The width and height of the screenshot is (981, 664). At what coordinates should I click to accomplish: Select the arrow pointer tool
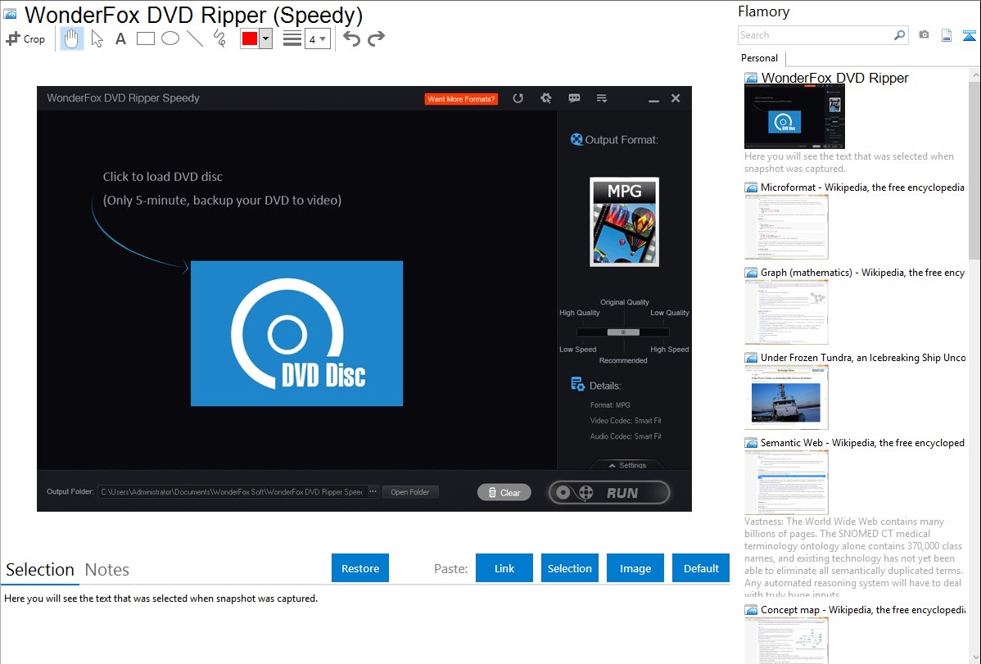click(x=97, y=38)
